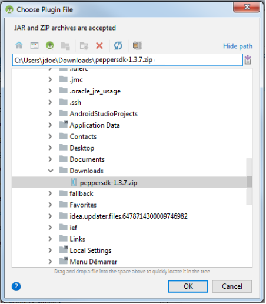Expand the .ssh folder
266x304 pixels.
[x=50, y=102]
